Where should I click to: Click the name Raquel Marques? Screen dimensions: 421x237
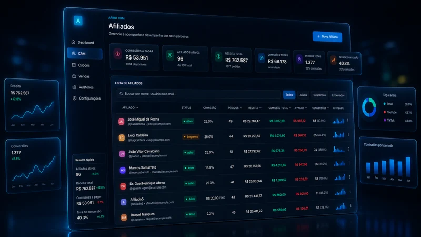[142, 215]
